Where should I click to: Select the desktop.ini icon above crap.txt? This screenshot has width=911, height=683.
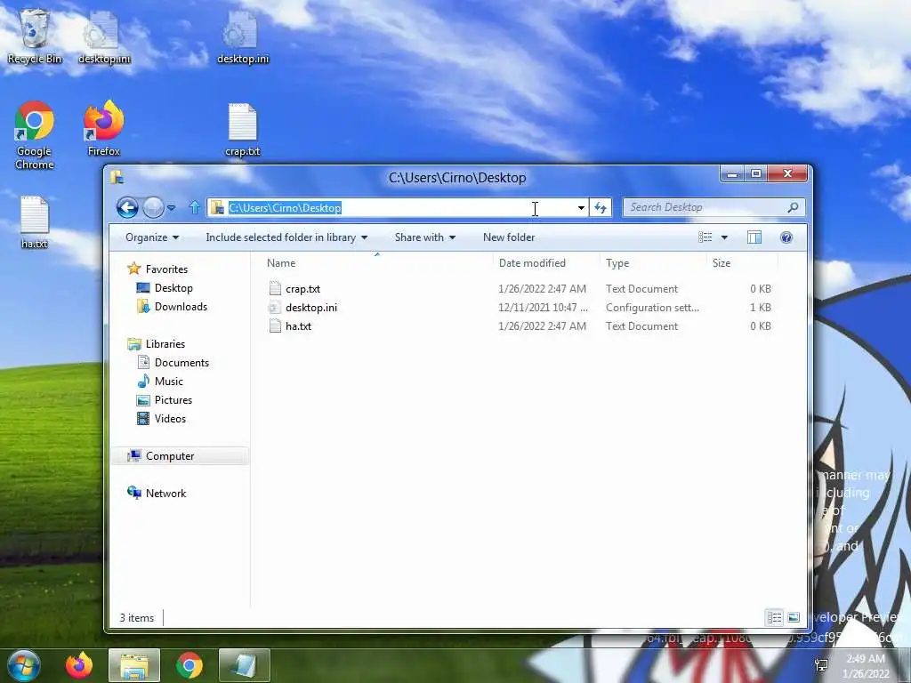click(242, 36)
